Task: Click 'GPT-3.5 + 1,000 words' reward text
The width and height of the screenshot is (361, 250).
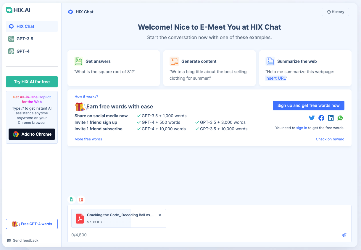Action: point(164,116)
